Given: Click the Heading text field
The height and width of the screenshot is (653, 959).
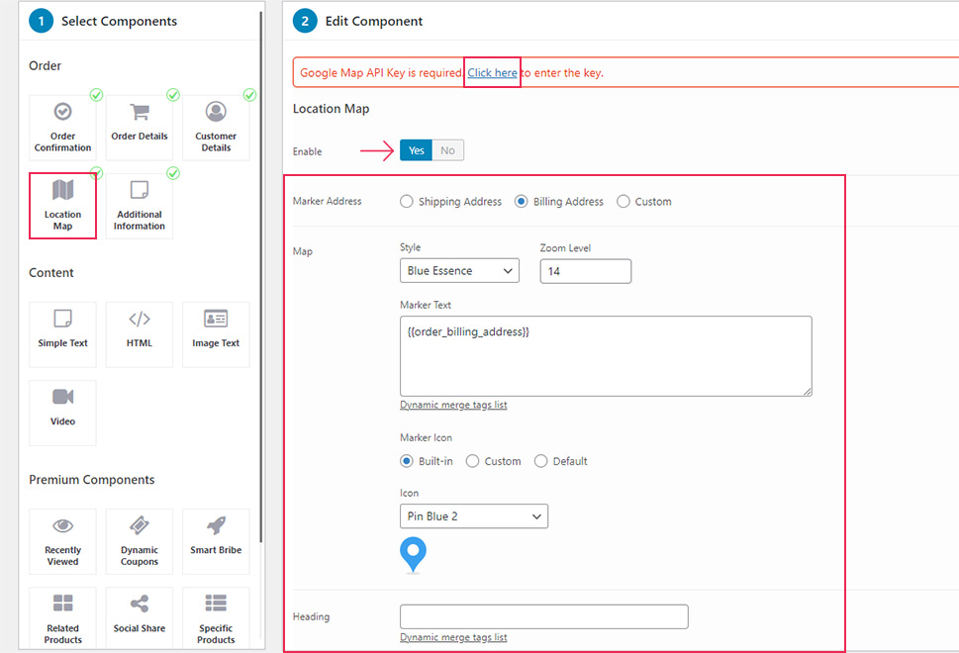Looking at the screenshot, I should point(543,617).
